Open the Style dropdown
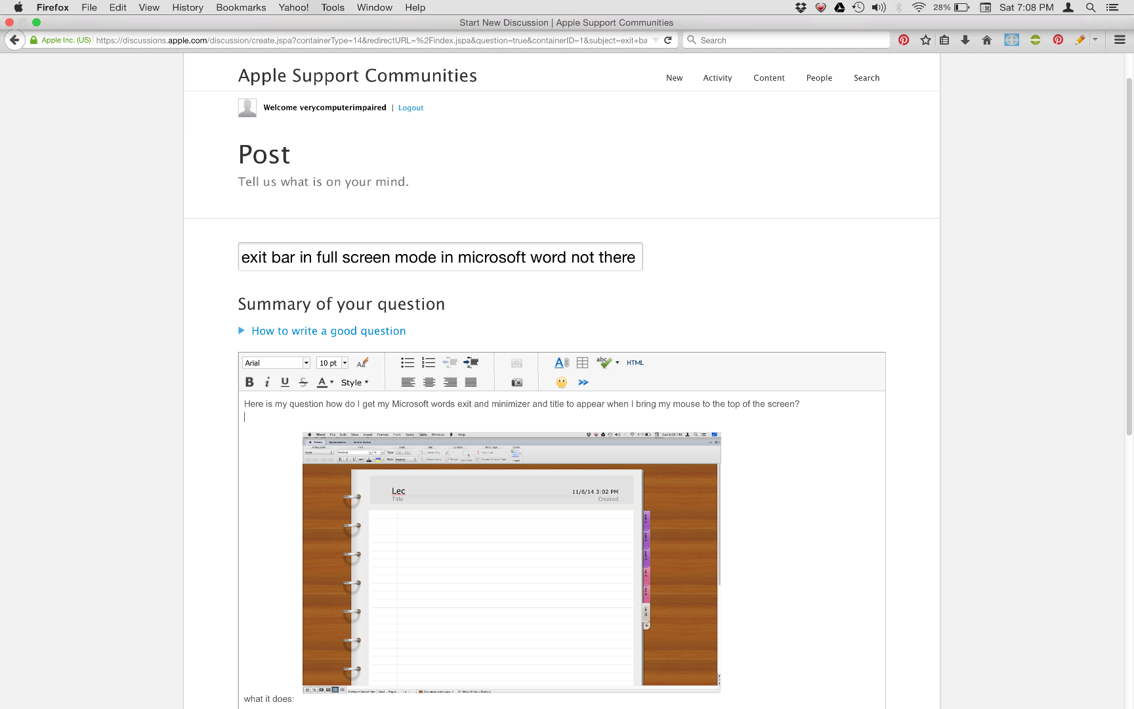Viewport: 1134px width, 709px height. pos(355,382)
